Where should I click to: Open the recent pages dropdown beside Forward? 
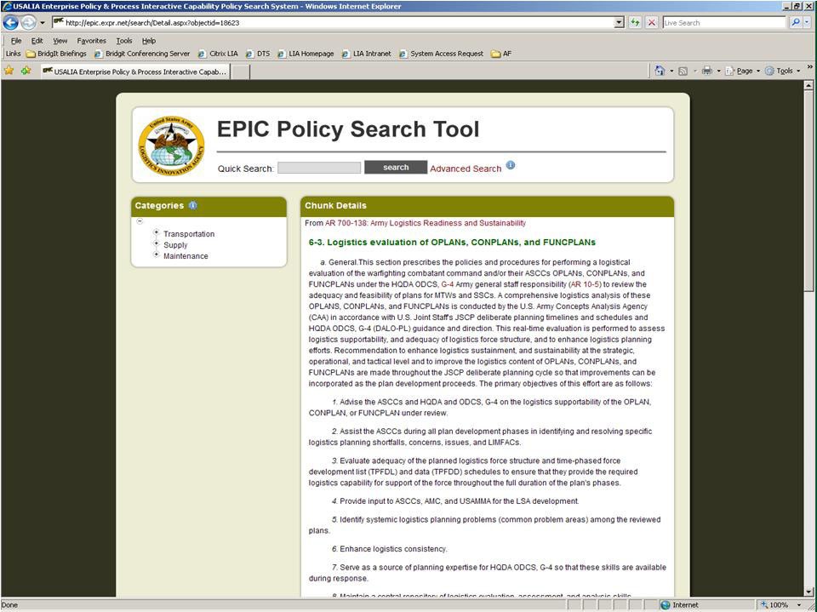(x=43, y=23)
